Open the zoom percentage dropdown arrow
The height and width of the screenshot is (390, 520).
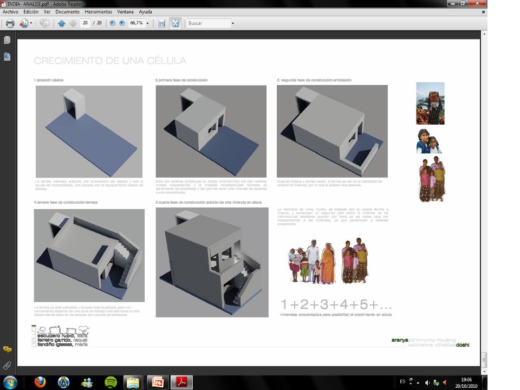pyautogui.click(x=147, y=23)
